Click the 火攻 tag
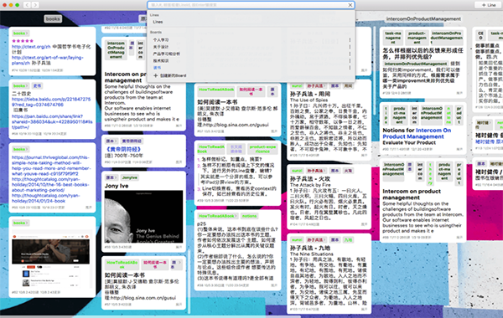The height and width of the screenshot is (318, 503). (x=348, y=171)
